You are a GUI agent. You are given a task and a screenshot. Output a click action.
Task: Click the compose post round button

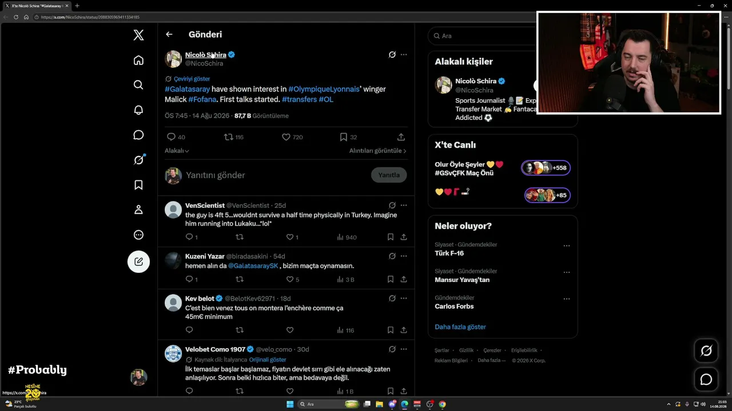[138, 261]
